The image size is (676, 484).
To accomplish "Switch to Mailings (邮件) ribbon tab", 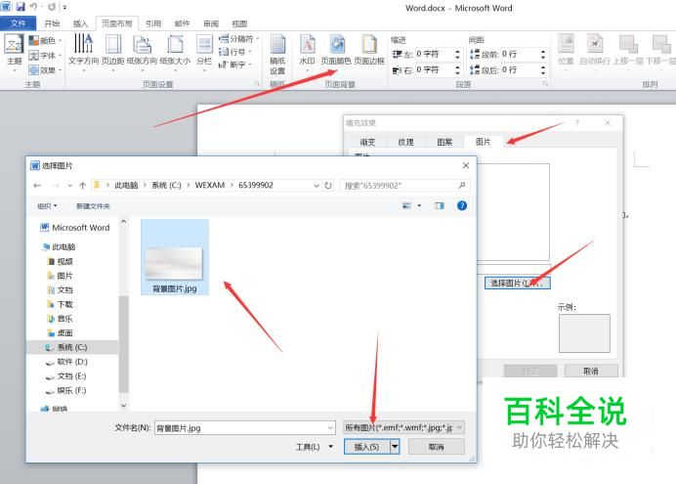I will 182,23.
